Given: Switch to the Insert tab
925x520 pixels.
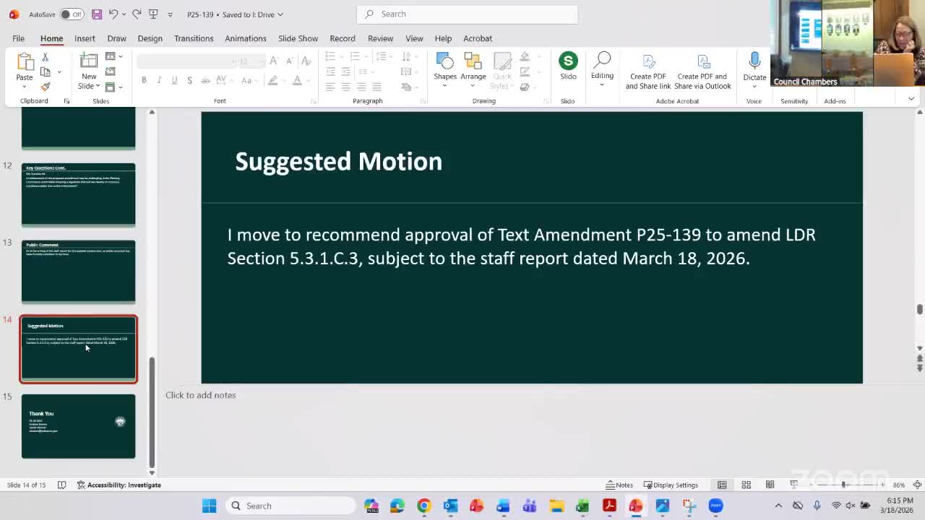Looking at the screenshot, I should tap(85, 38).
